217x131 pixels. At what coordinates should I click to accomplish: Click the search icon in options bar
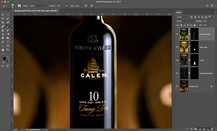pyautogui.click(x=207, y=6)
